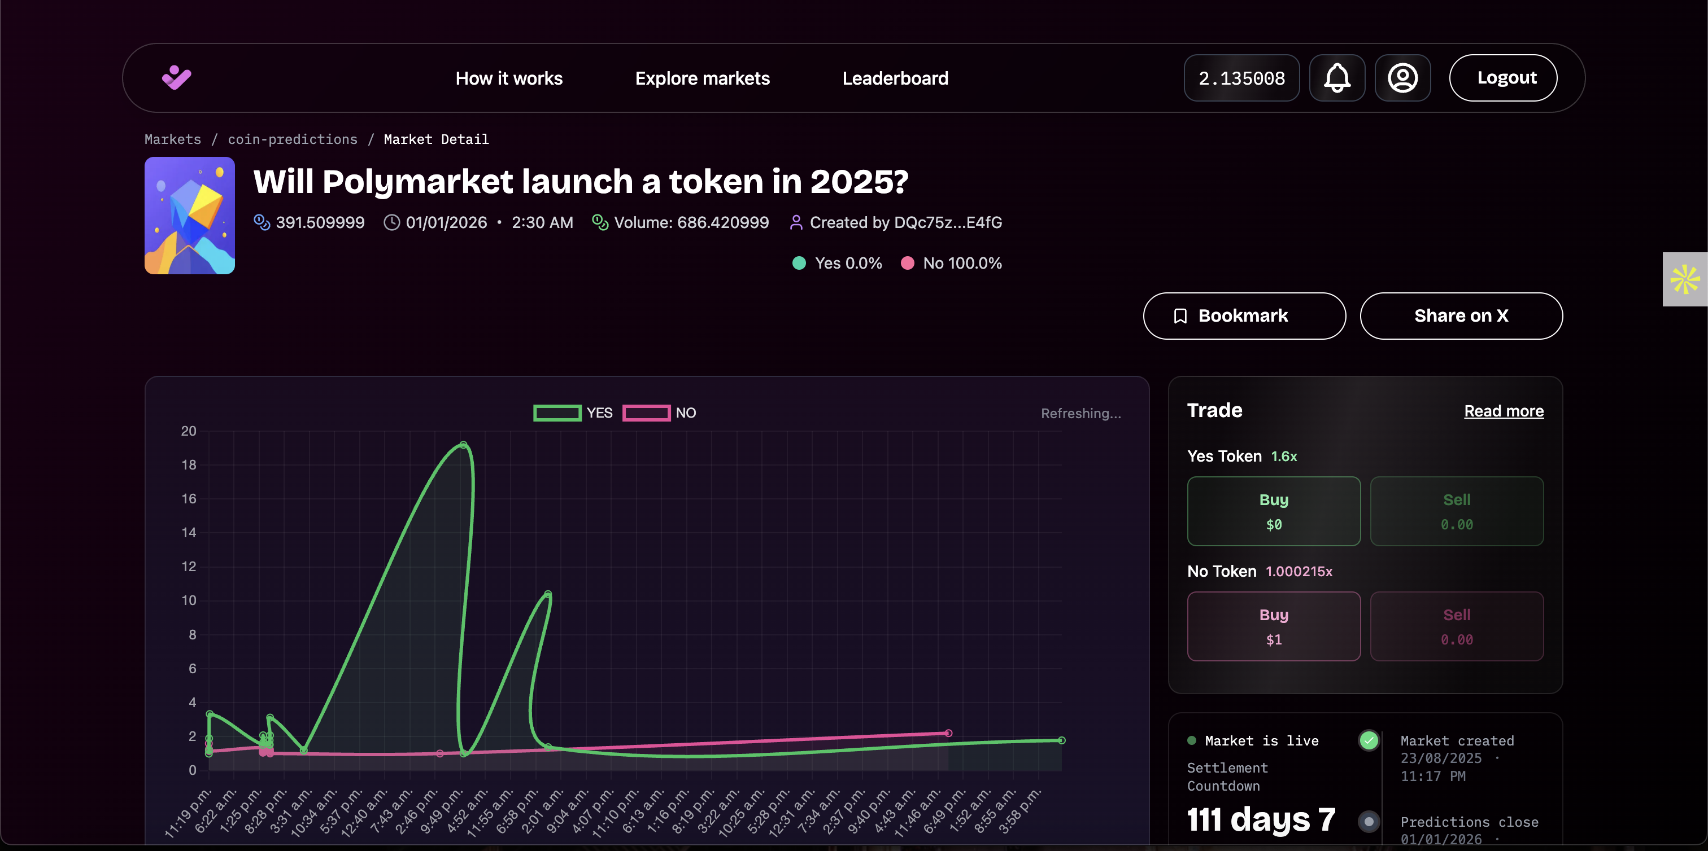This screenshot has width=1708, height=851.
Task: Open the Read more link in the Trade panel
Action: [1503, 411]
